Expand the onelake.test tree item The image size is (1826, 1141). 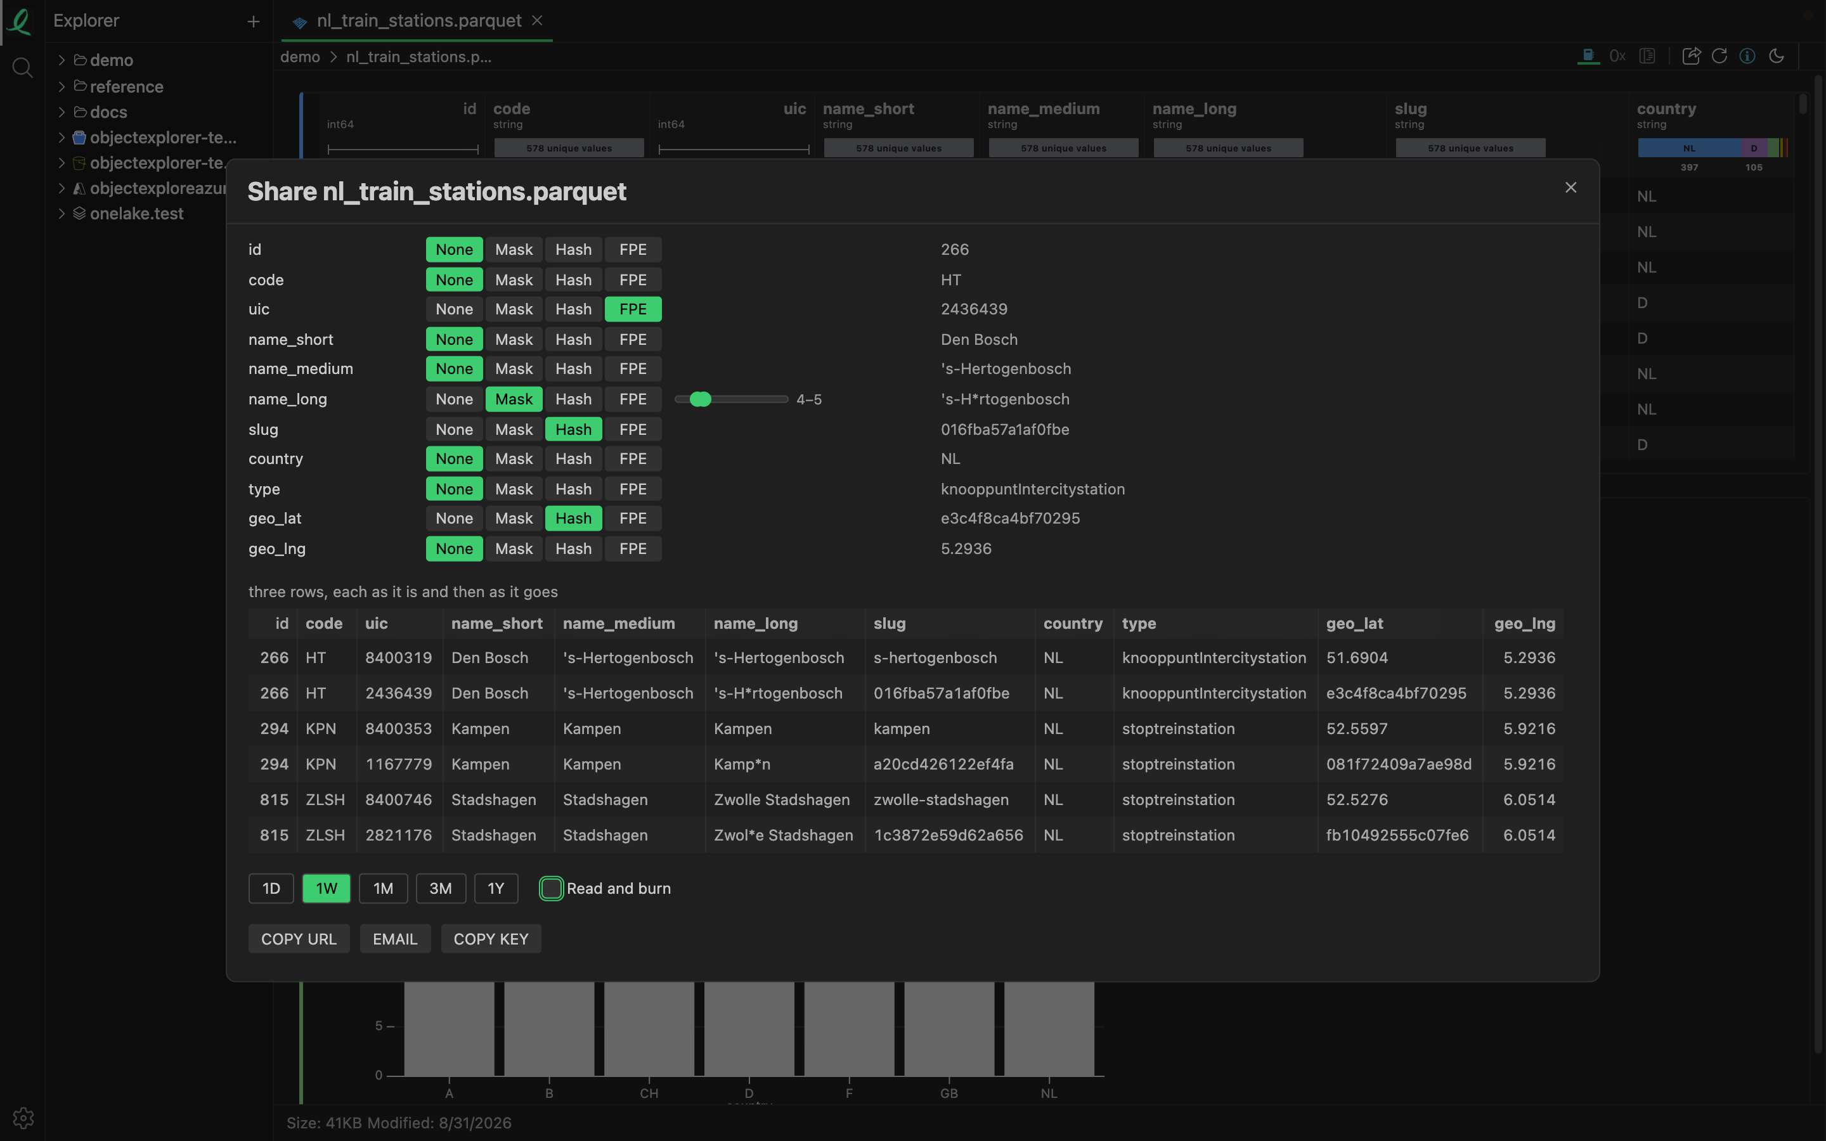coord(62,214)
